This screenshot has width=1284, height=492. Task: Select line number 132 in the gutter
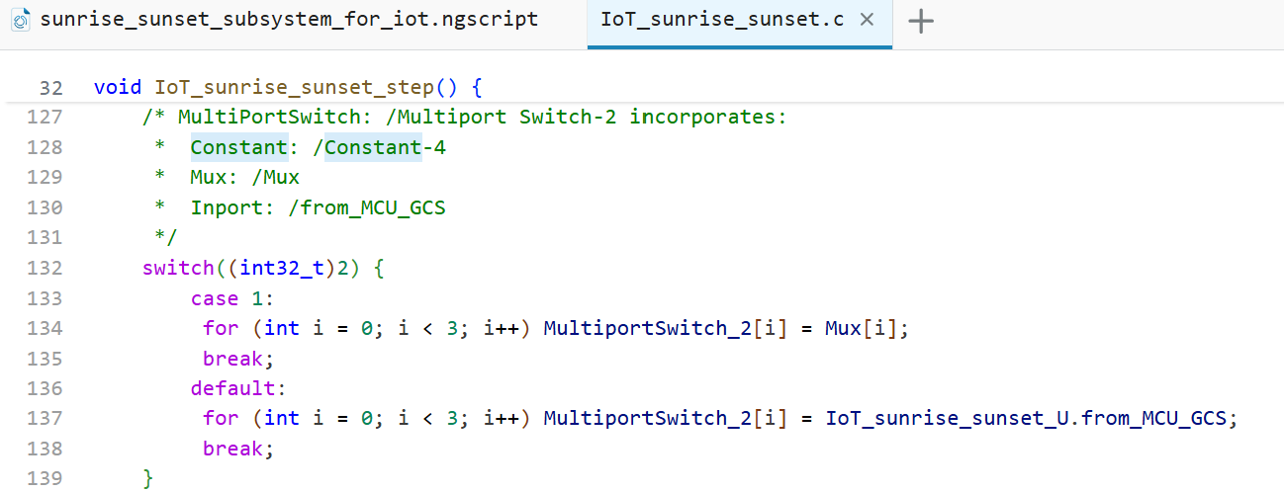(46, 268)
